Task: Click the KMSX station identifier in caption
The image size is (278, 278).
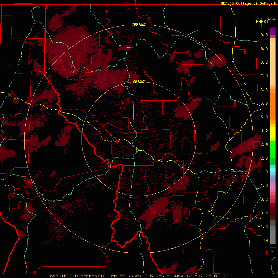Action: [178, 276]
